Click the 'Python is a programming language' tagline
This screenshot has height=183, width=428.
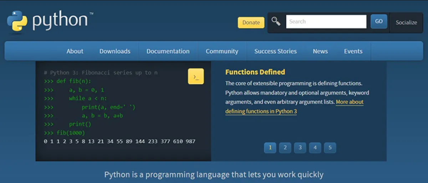pos(214,175)
